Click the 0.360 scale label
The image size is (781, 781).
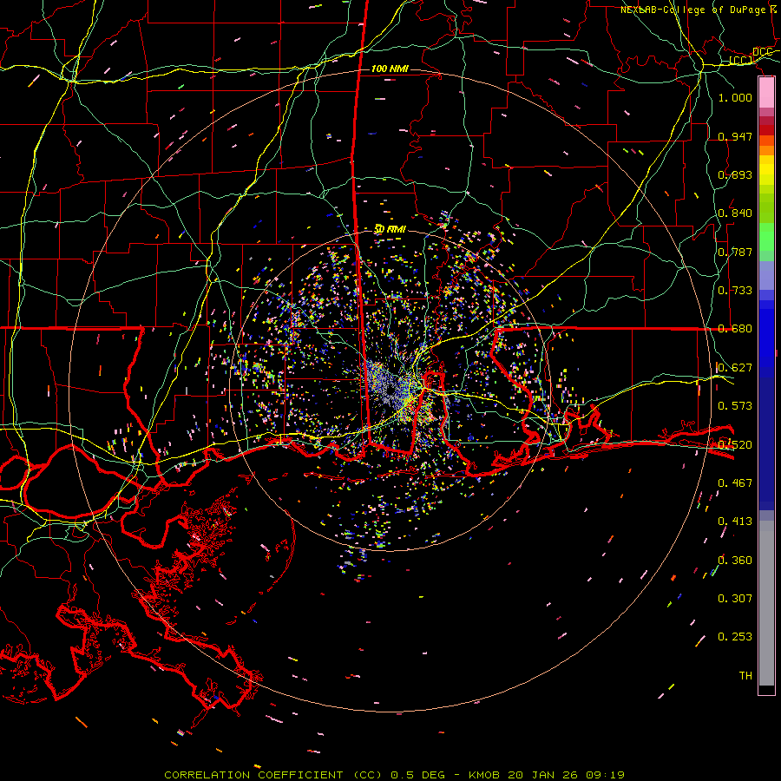735,561
